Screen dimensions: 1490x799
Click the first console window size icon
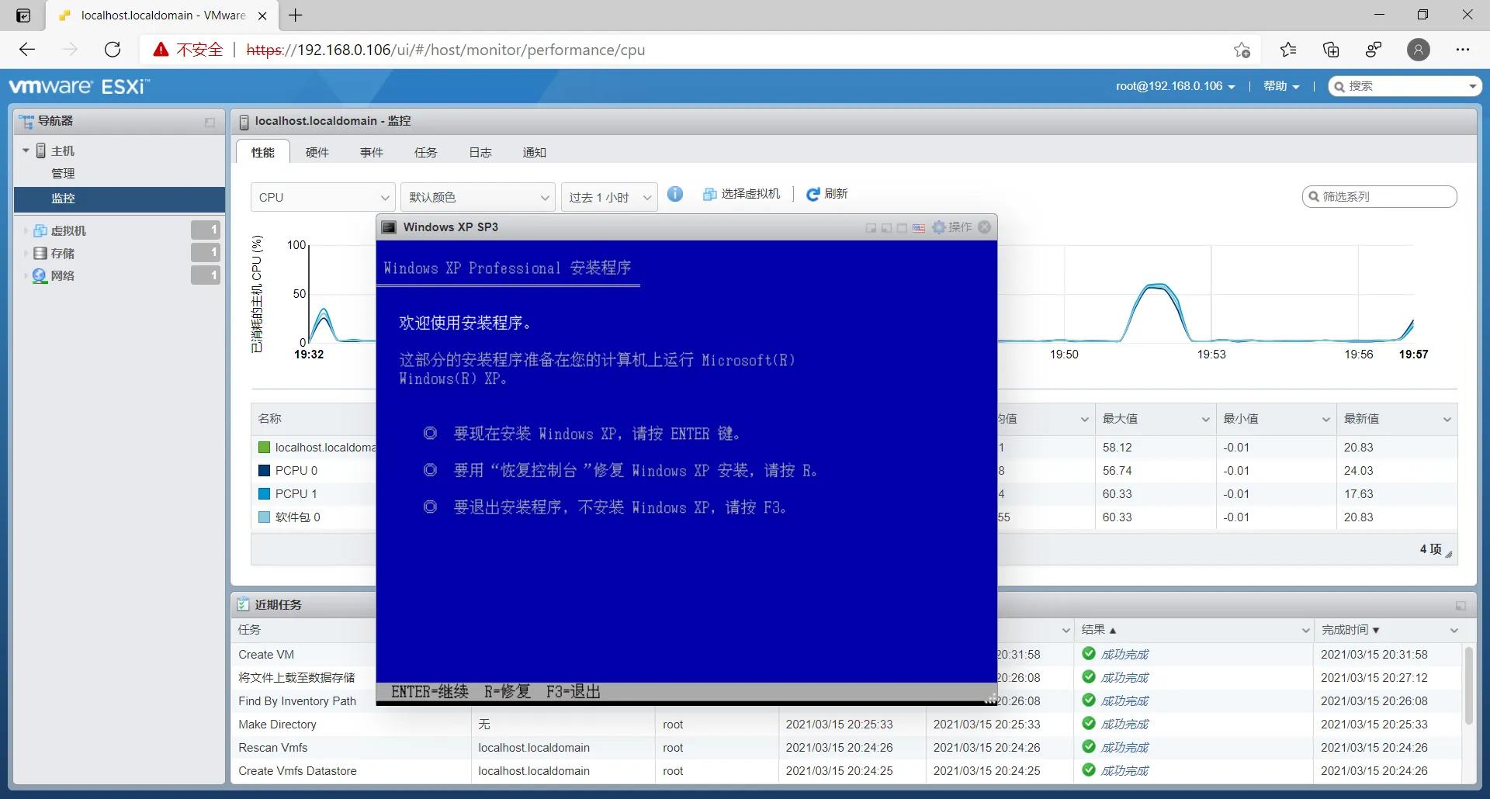(871, 228)
